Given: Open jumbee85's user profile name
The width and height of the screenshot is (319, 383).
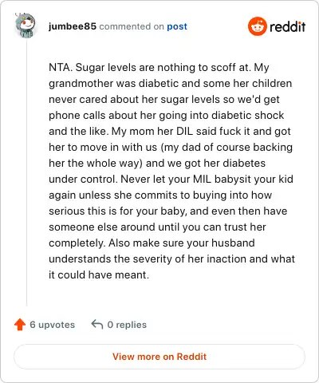Looking at the screenshot, I should (x=73, y=26).
